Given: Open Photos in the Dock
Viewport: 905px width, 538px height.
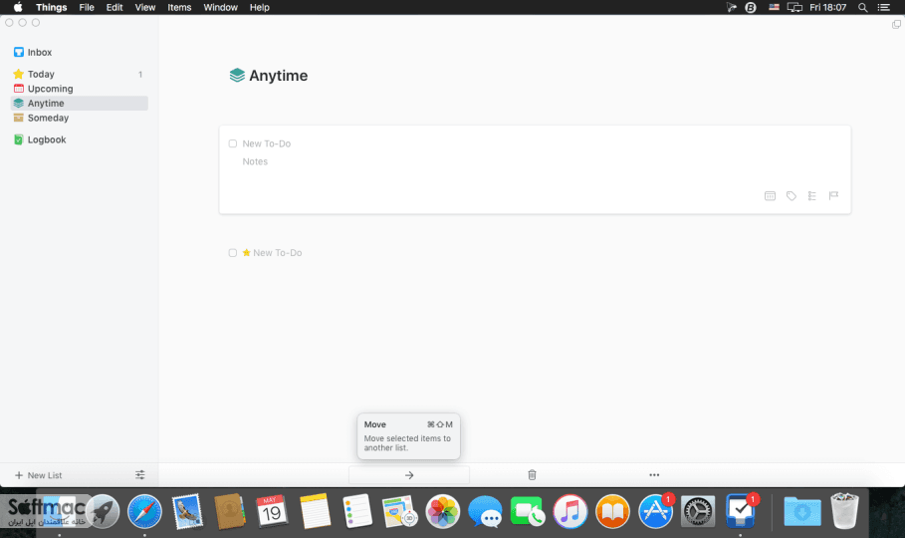Looking at the screenshot, I should pos(443,511).
